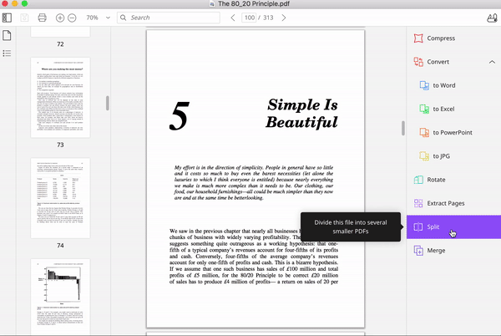This screenshot has height=336, width=501.
Task: Click the green macOS full-screen button
Action: coord(24,3)
